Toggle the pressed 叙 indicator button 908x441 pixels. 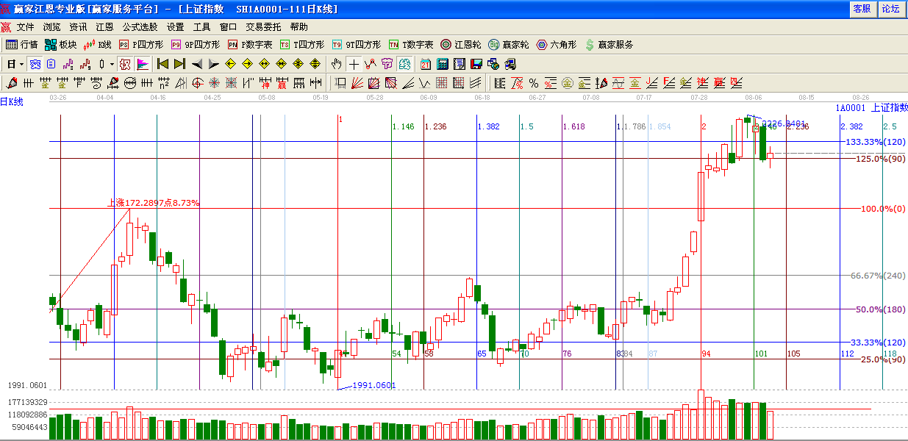(x=125, y=64)
